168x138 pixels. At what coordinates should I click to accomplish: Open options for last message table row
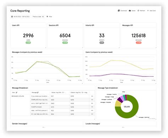point(92,114)
